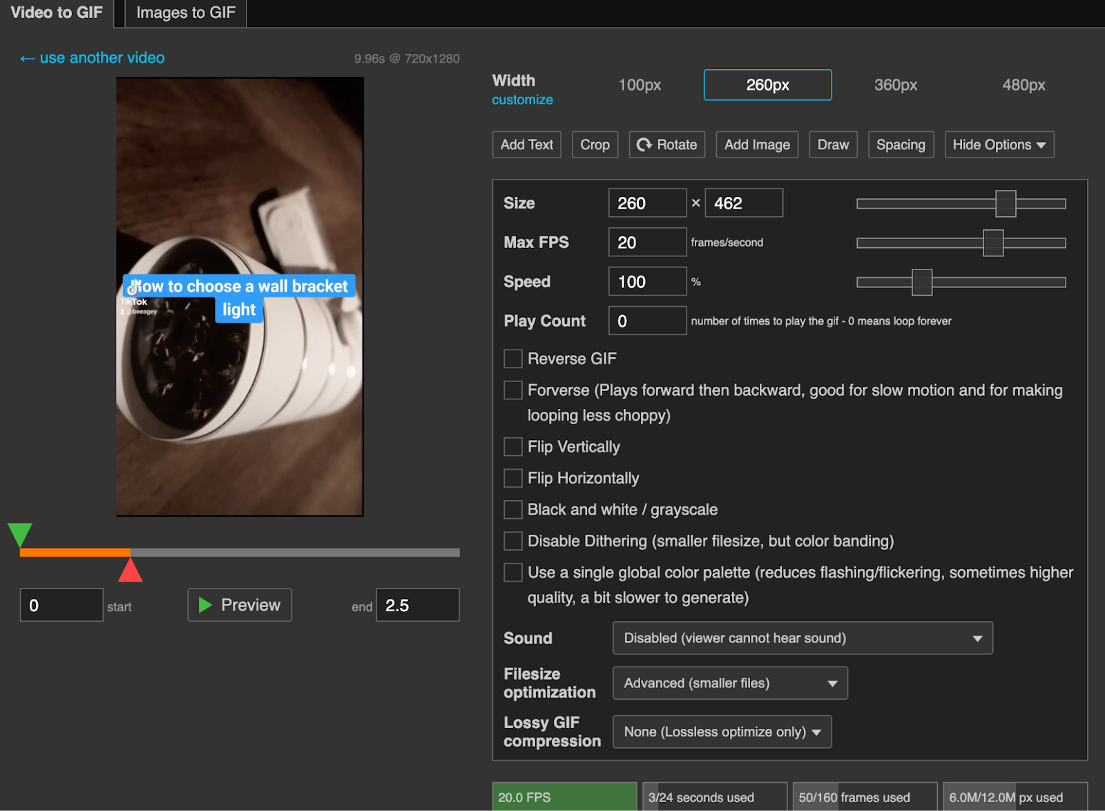
Task: Click the 'customize' width link
Action: (x=522, y=99)
